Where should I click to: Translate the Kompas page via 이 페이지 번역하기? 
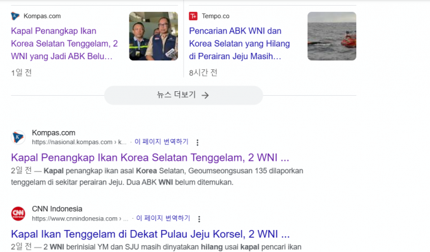coord(162,142)
